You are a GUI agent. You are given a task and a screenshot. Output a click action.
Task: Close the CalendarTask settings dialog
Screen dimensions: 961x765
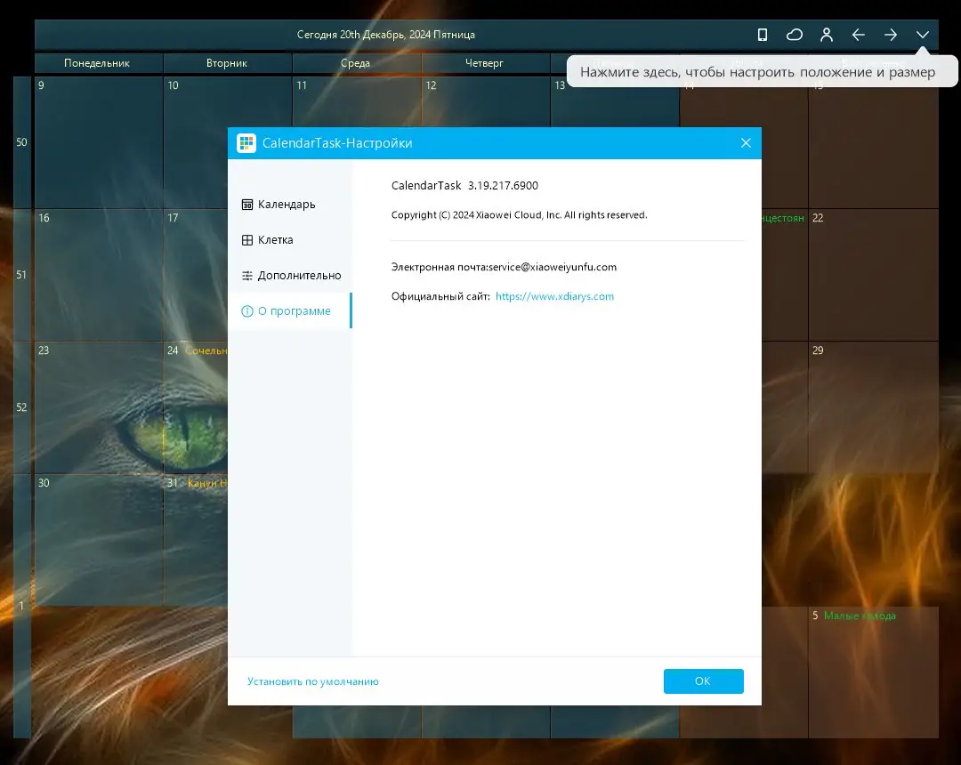click(746, 142)
